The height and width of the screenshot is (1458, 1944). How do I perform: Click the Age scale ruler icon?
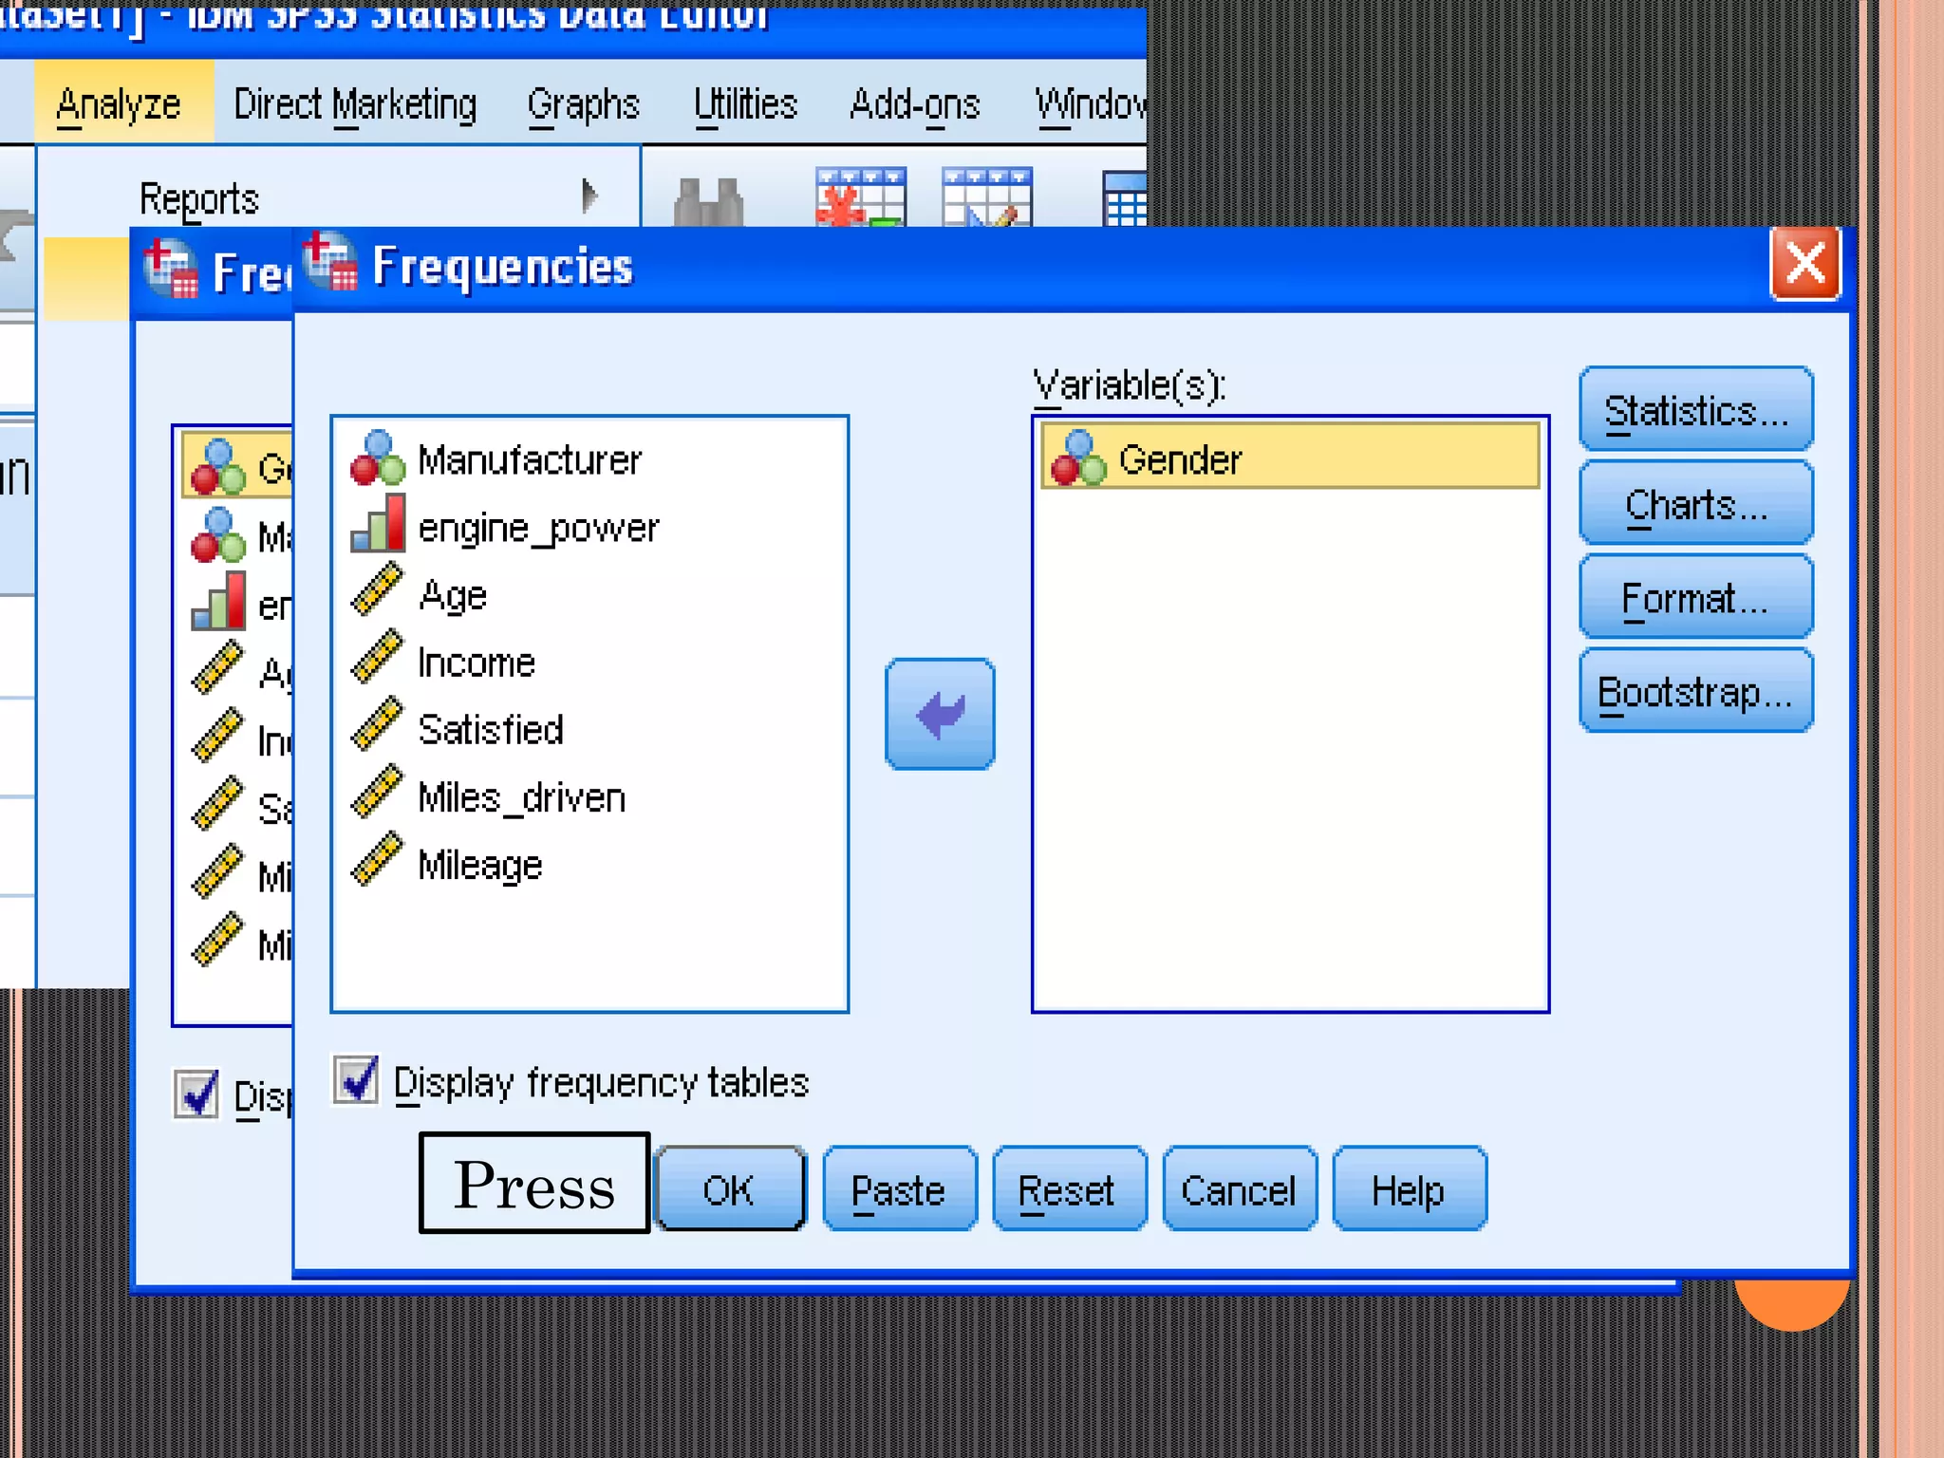point(378,590)
